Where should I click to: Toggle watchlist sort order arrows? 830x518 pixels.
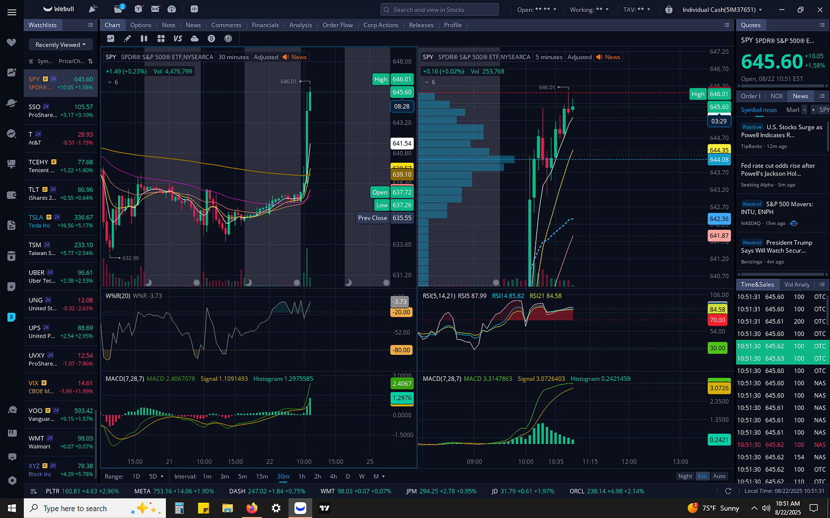pos(90,61)
